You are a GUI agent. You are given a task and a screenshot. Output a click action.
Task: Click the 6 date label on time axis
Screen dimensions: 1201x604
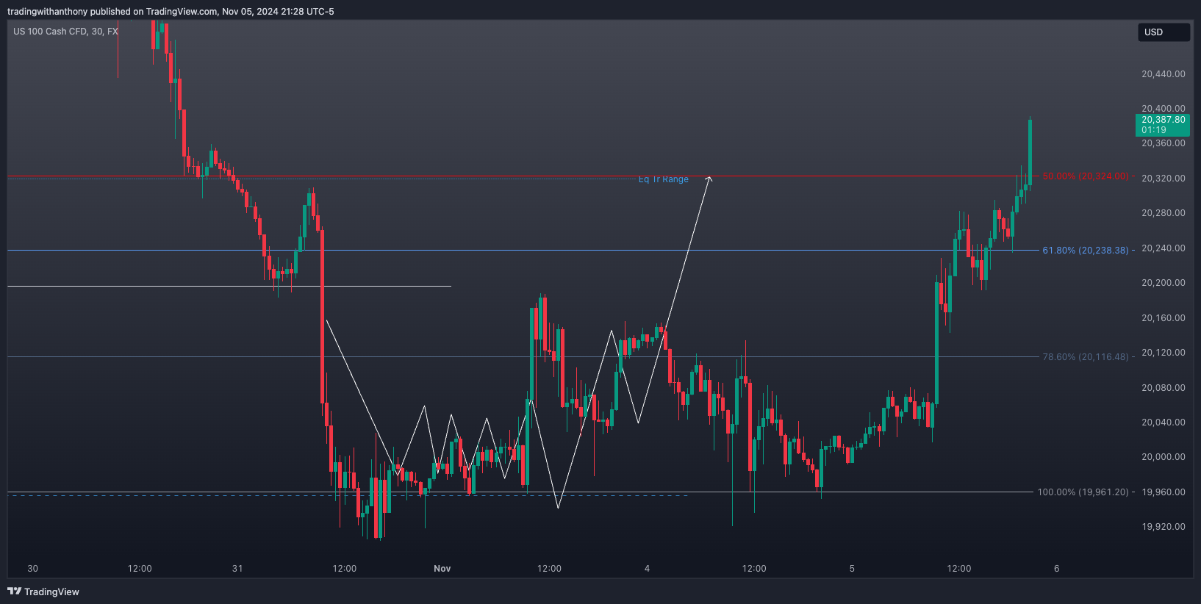pos(1057,569)
